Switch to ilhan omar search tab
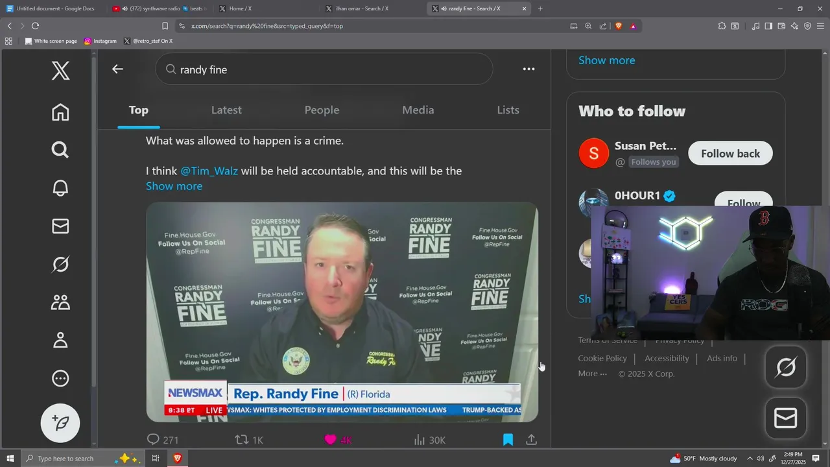The width and height of the screenshot is (830, 467). click(x=372, y=8)
